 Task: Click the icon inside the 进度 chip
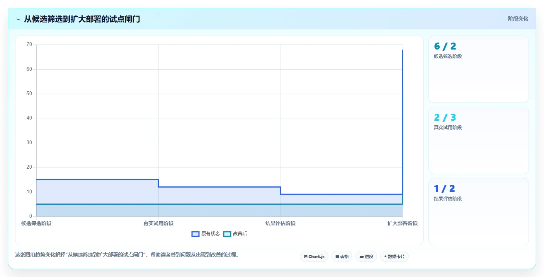[x=361, y=256]
